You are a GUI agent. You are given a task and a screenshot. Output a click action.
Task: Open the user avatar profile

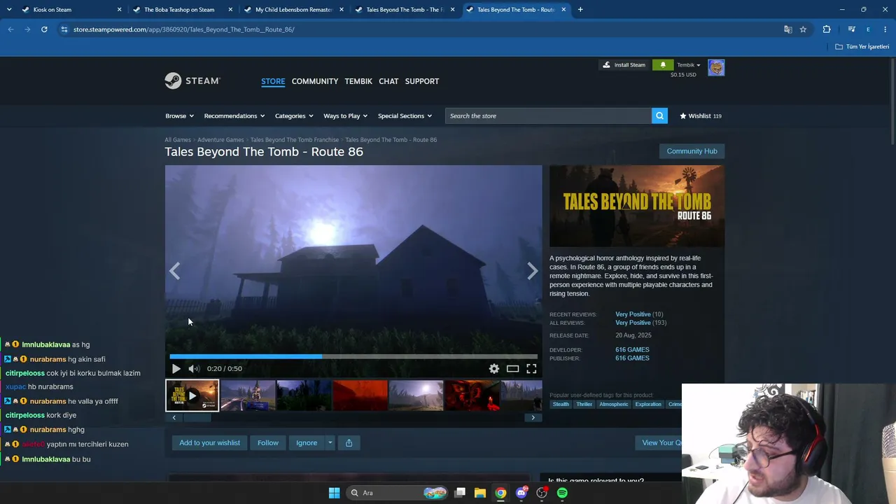coord(716,67)
